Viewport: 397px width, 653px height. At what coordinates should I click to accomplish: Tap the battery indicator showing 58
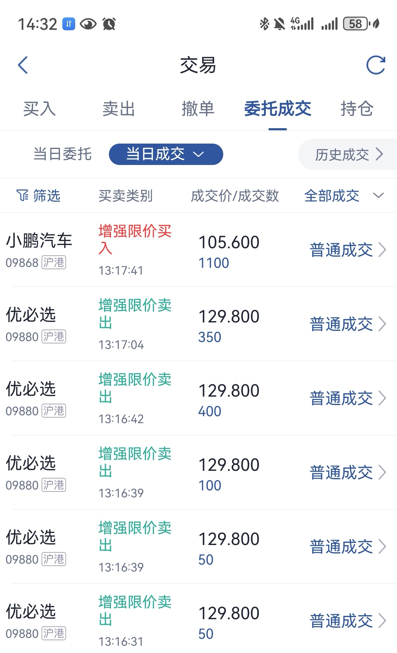coord(356,24)
